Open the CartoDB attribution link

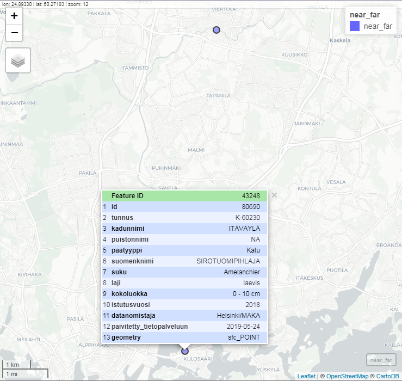(386, 376)
